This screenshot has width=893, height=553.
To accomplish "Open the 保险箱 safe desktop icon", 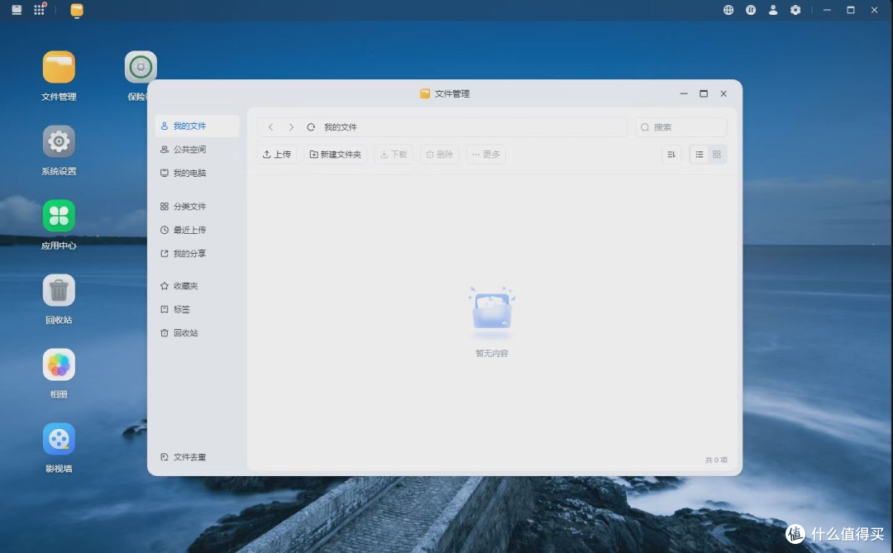I will (141, 67).
